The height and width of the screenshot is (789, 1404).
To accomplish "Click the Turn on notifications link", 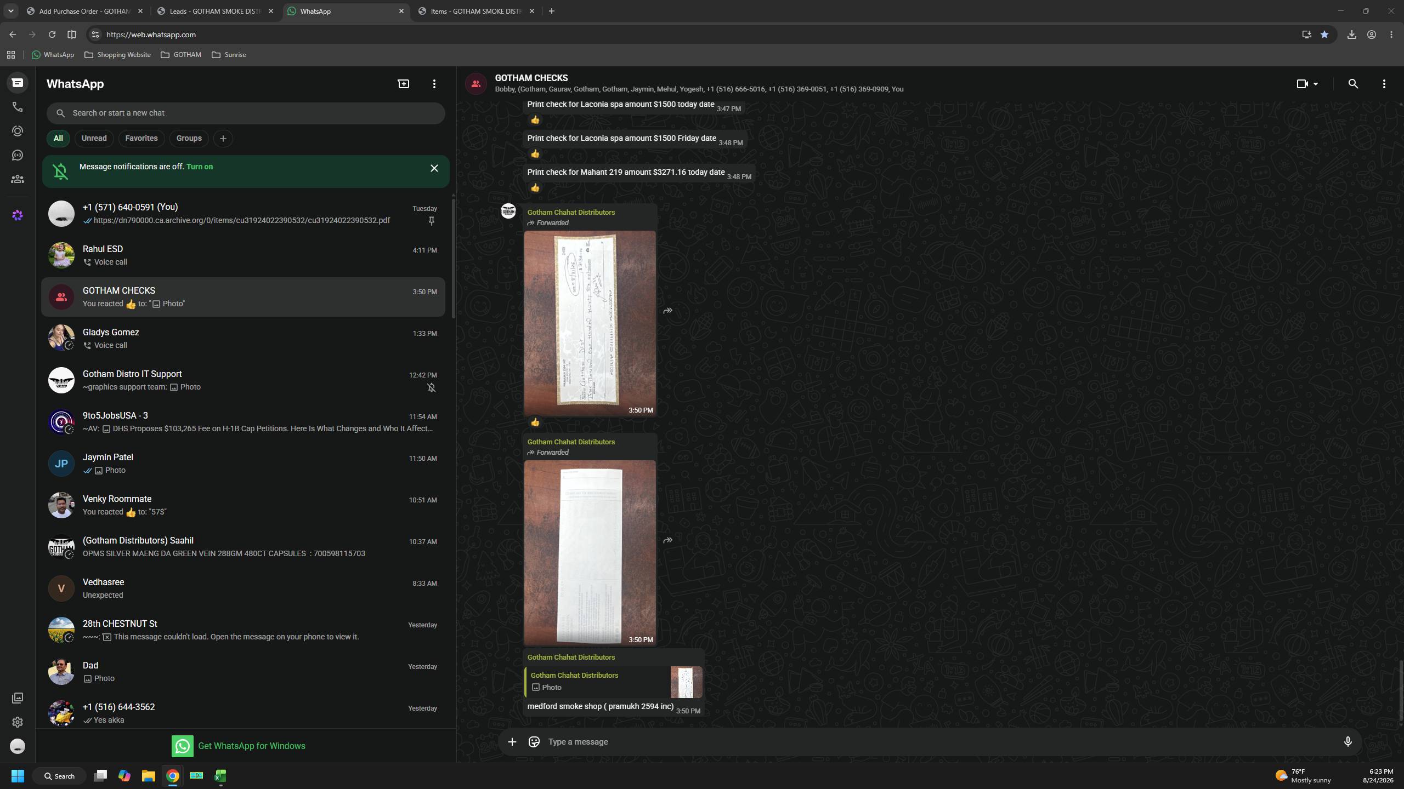I will pyautogui.click(x=200, y=167).
